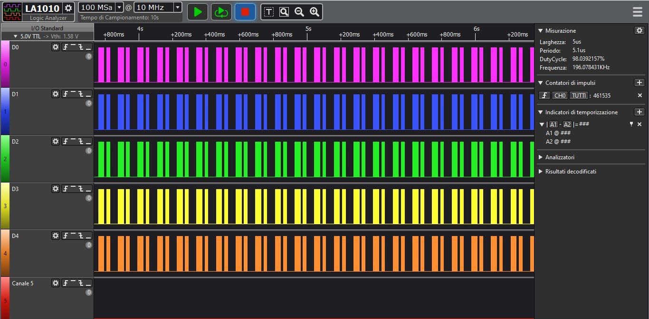Remove the CH0 pulse counter

[639, 95]
